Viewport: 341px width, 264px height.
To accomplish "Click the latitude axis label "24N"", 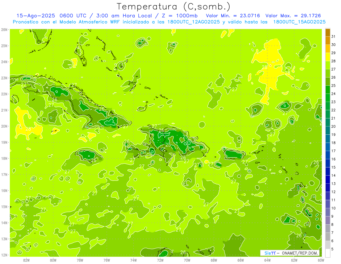I will tap(4, 62).
